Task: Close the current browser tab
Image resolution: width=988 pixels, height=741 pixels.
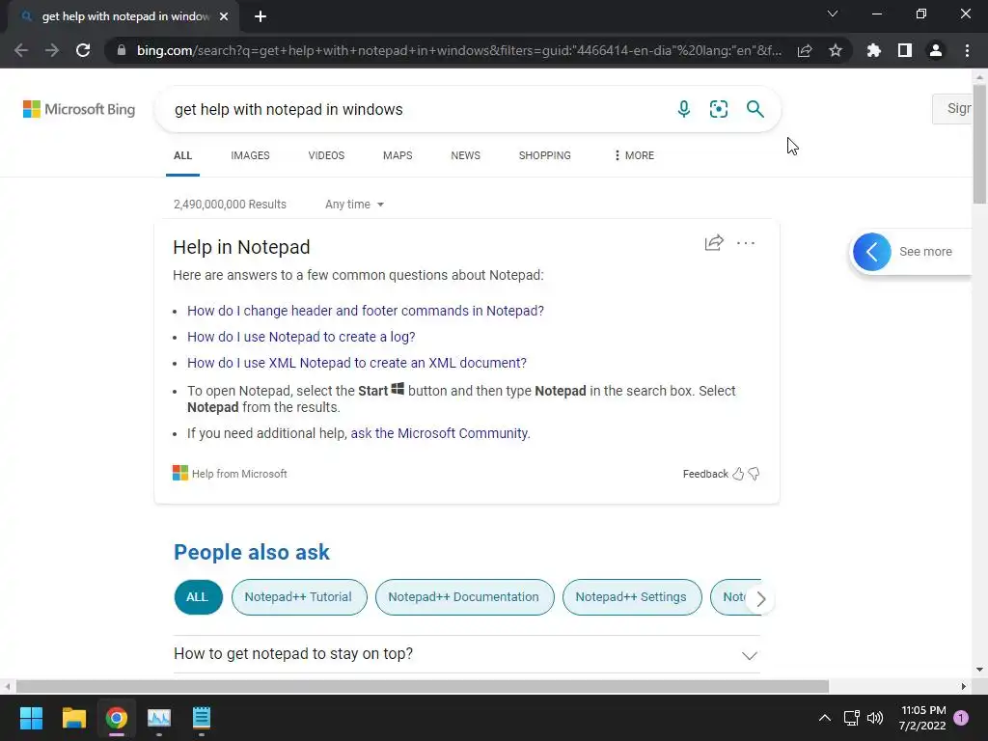Action: pyautogui.click(x=224, y=16)
